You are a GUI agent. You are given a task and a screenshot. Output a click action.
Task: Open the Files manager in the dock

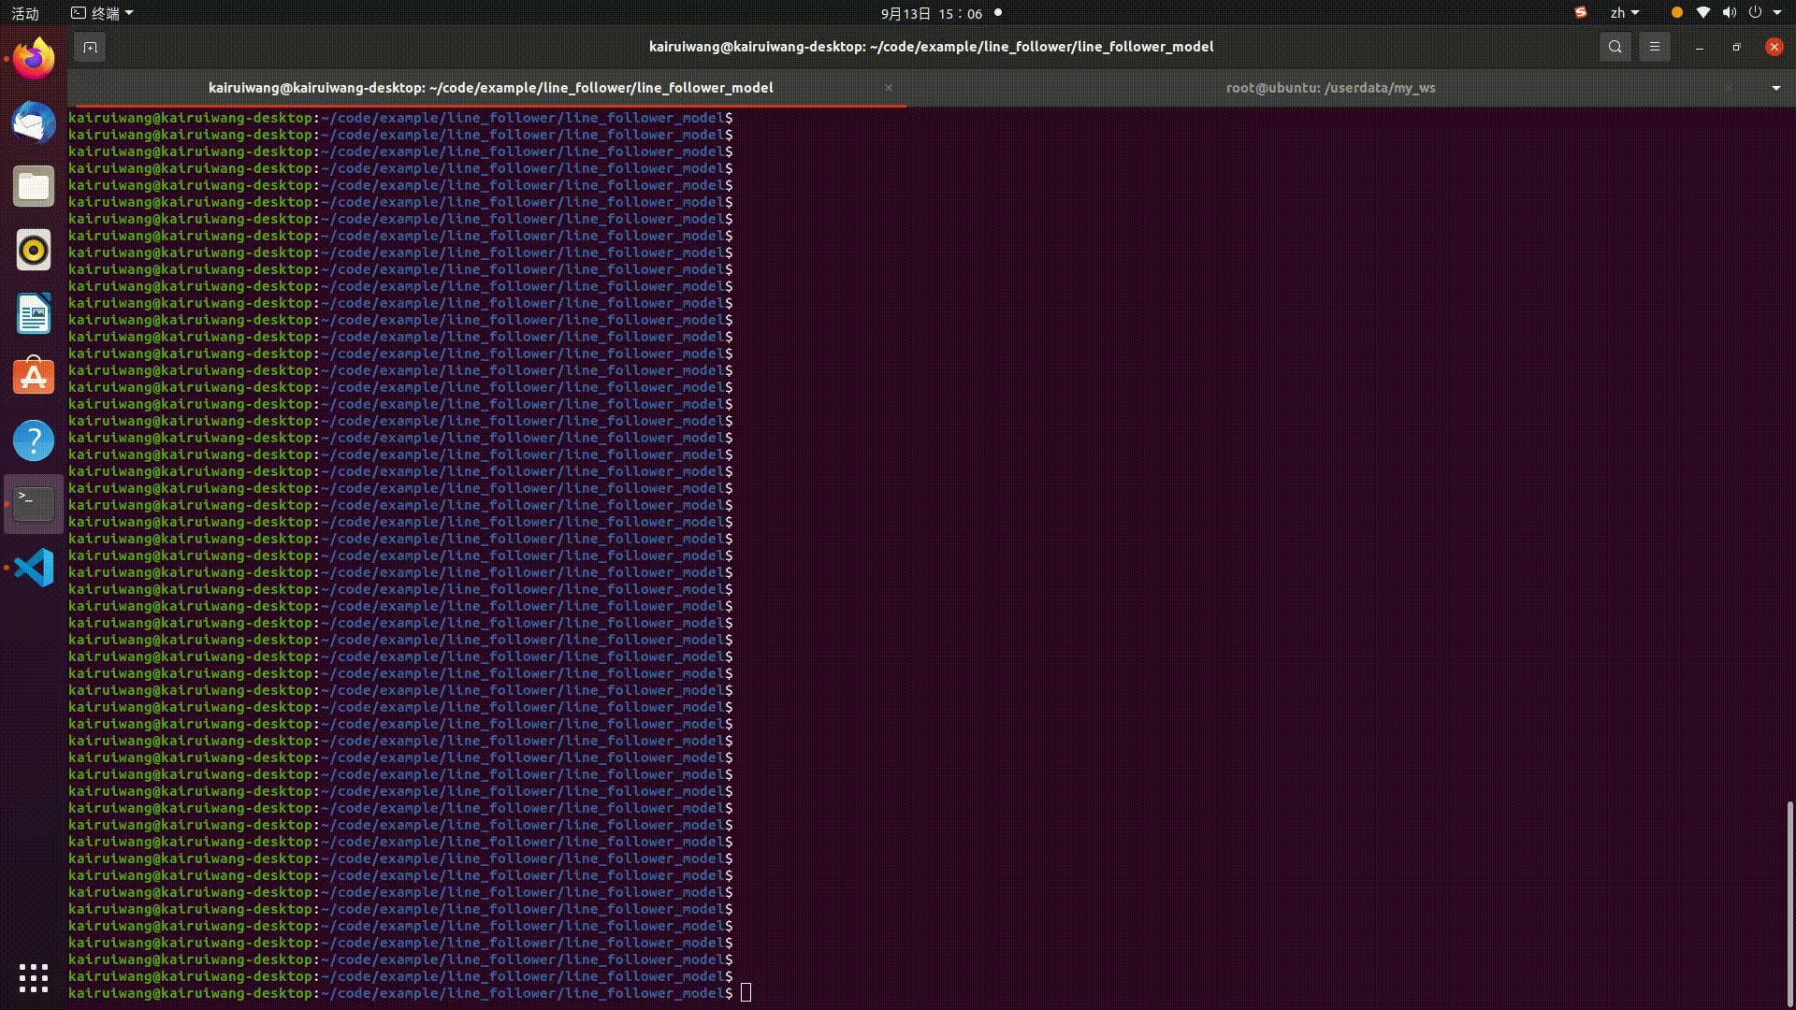click(x=34, y=186)
